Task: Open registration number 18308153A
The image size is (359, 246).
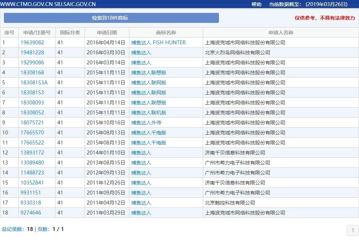Action: 34,83
